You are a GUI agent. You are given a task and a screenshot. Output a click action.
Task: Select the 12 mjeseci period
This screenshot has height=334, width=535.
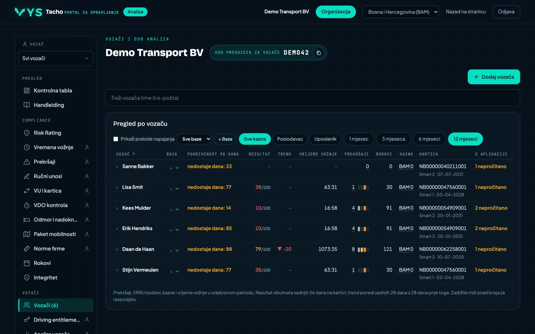(x=465, y=139)
